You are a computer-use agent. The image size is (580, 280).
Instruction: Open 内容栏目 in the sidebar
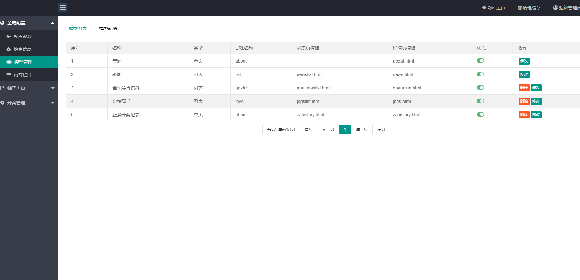click(29, 75)
